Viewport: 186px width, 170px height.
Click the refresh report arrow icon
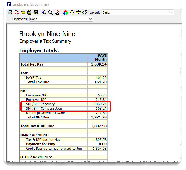85,12
